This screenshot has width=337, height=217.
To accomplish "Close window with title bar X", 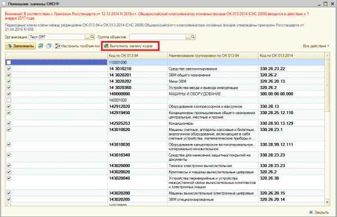I will coord(333,4).
